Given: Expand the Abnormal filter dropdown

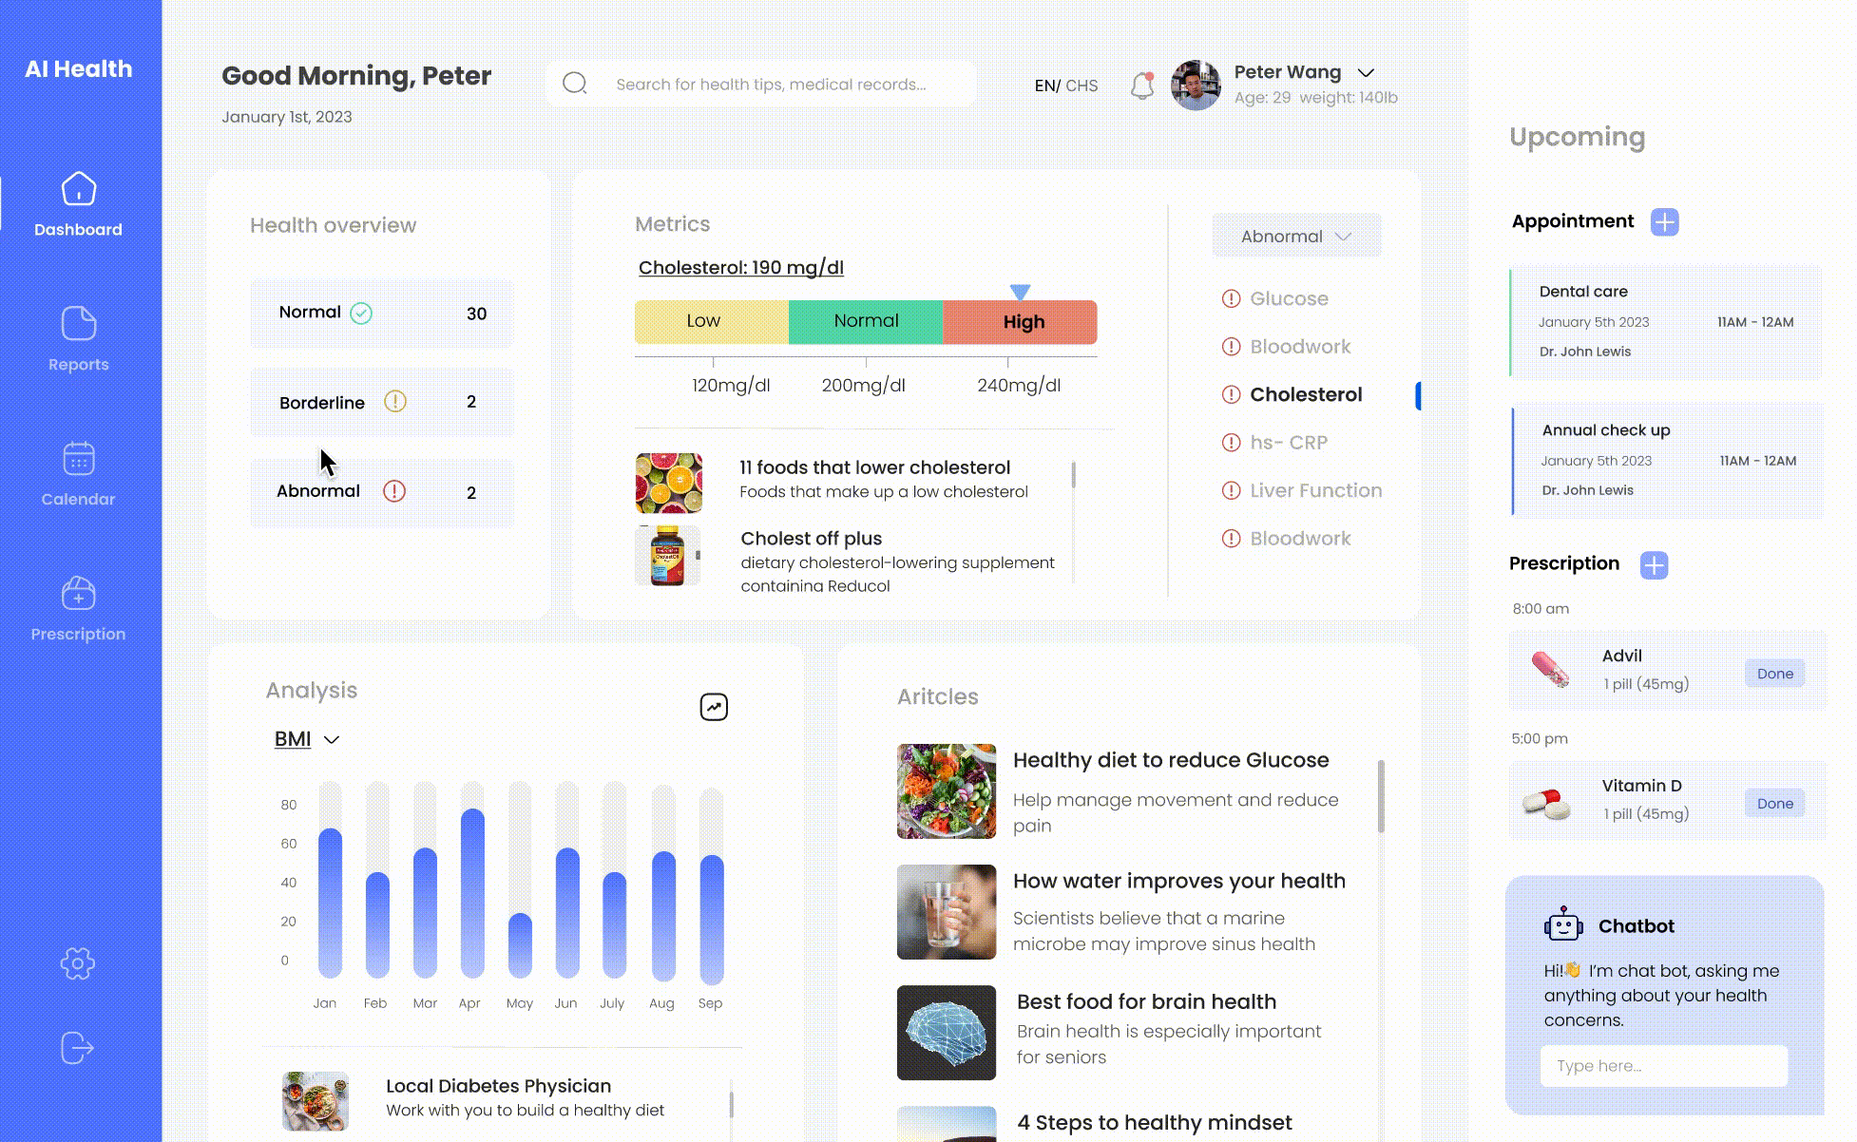Looking at the screenshot, I should 1295,236.
